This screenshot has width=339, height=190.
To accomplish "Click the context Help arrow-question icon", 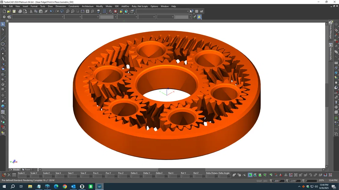I will tap(192, 11).
